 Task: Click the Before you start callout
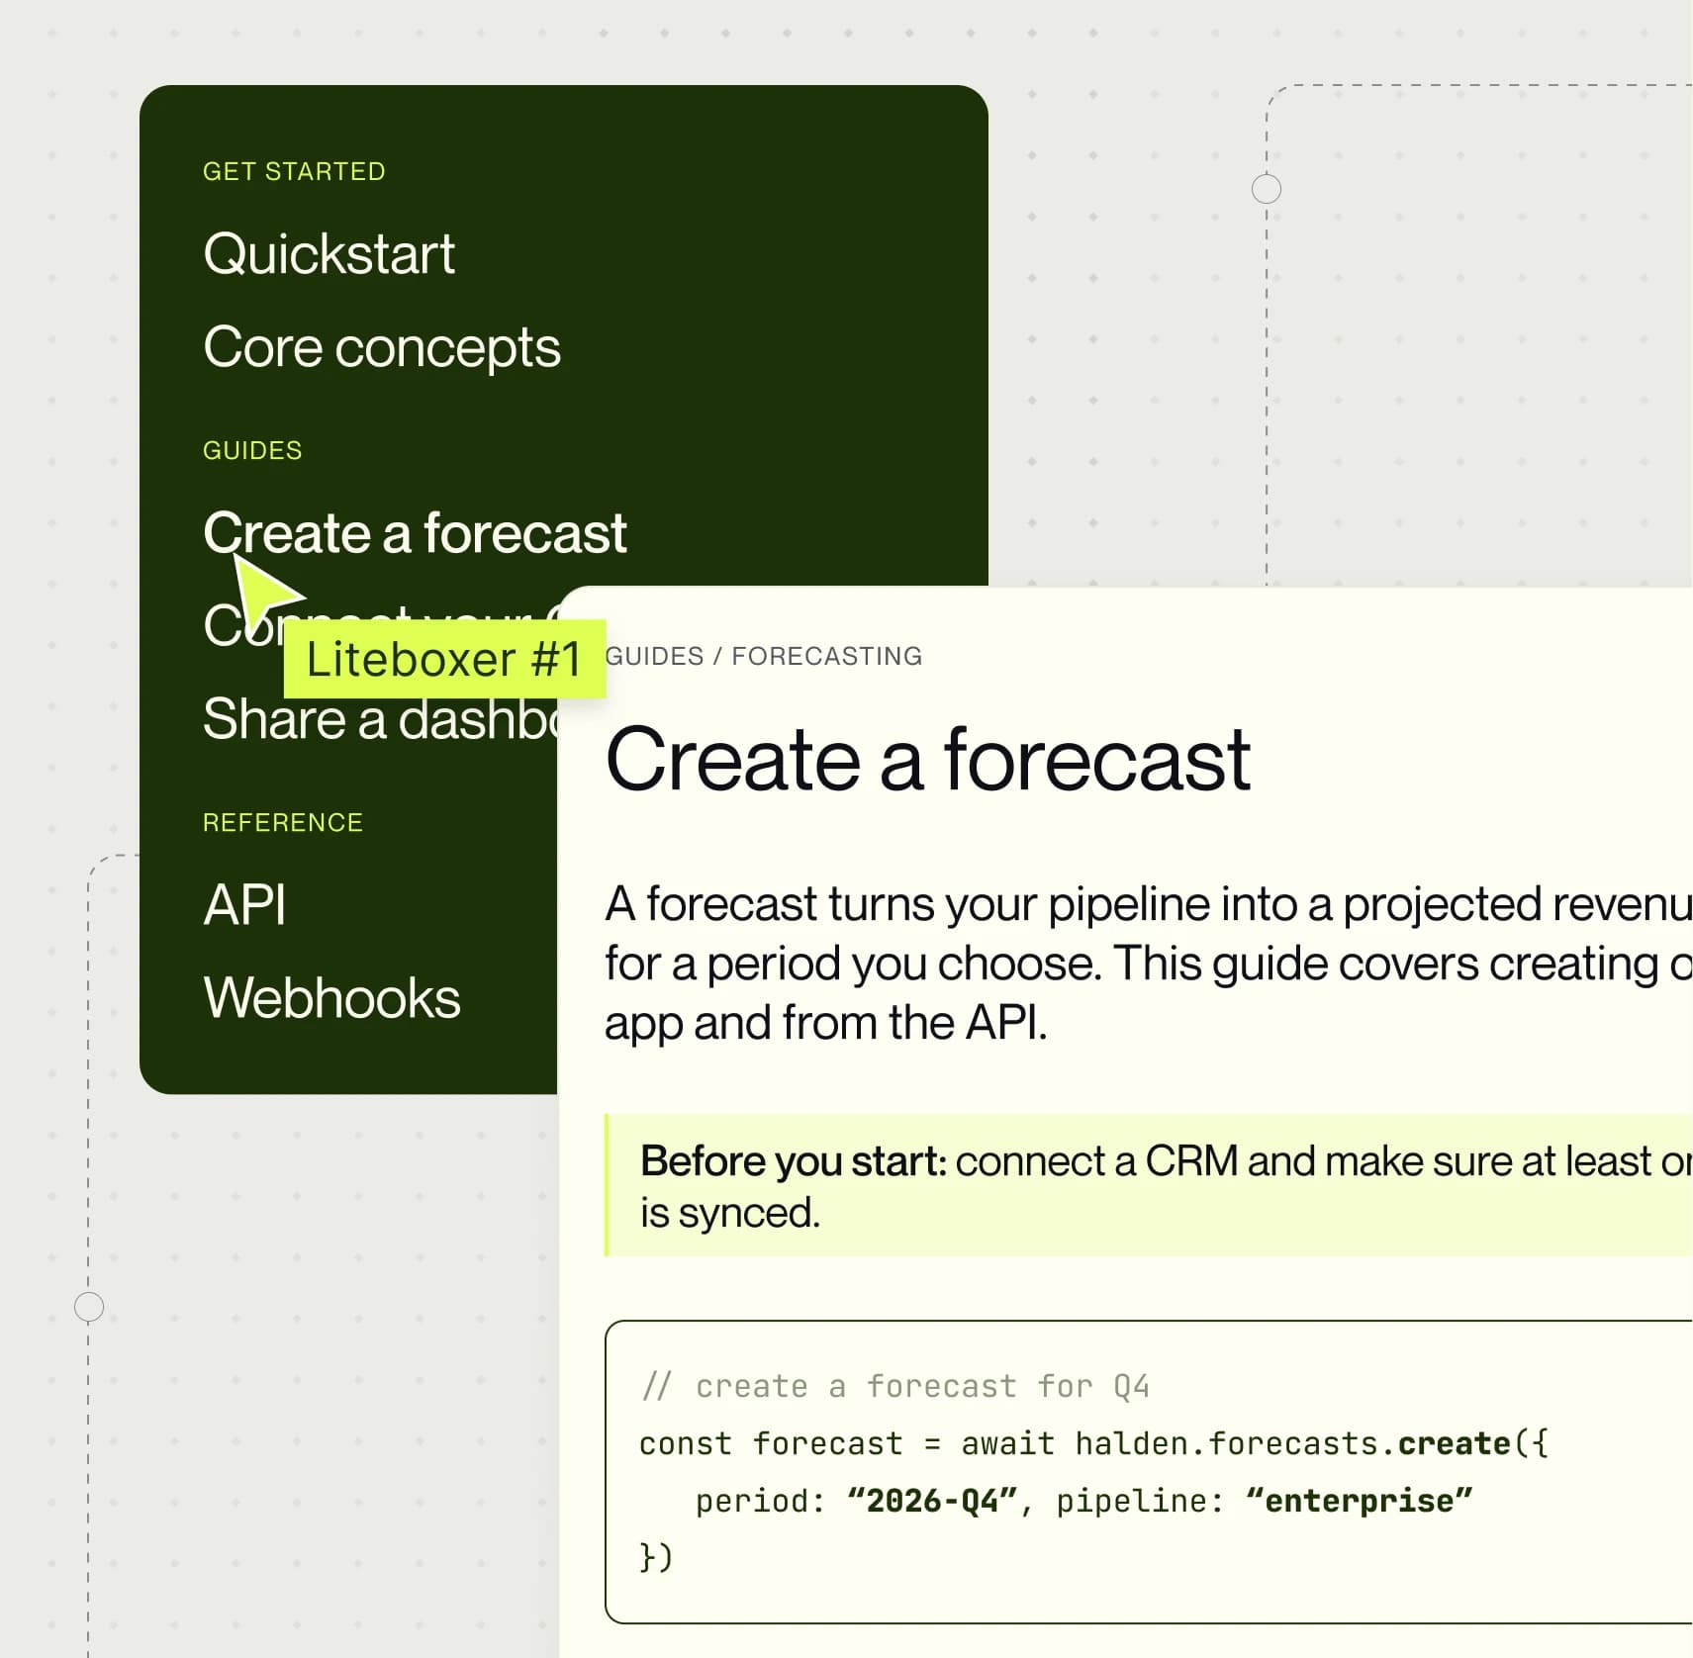1148,1185
